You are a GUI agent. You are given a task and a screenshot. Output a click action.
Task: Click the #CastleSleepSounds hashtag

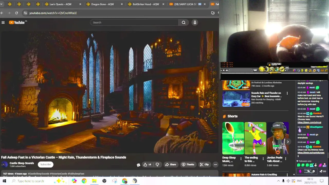(39, 174)
